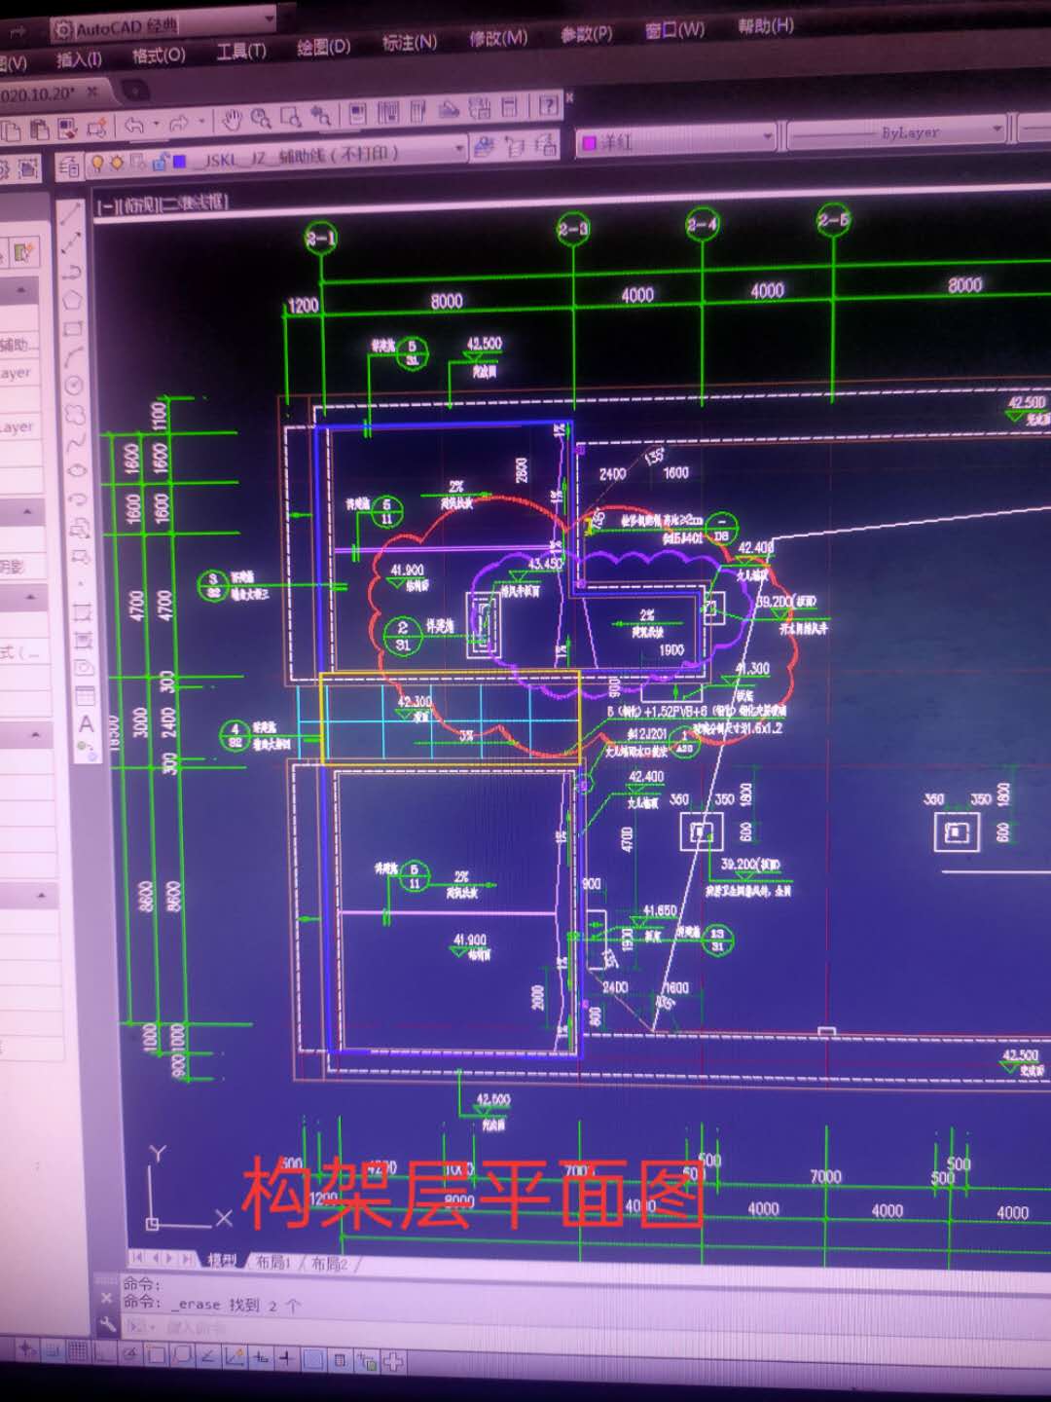This screenshot has width=1051, height=1402.
Task: Toggle Grid Display in status bar
Action: tap(77, 1351)
